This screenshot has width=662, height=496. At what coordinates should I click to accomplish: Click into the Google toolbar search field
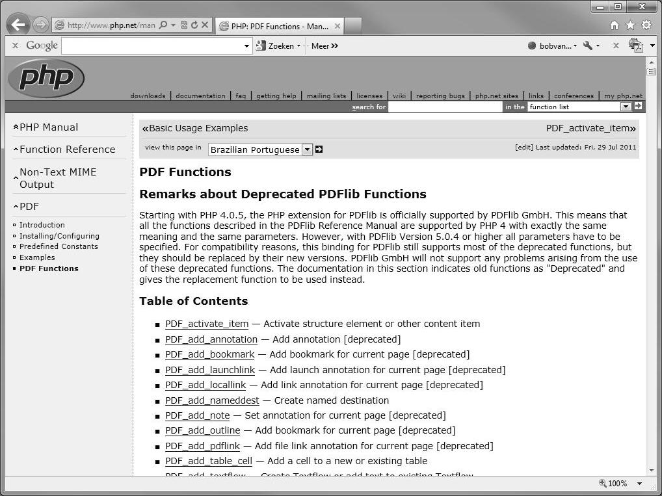coord(152,46)
